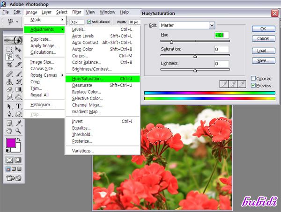The image size is (281, 212).
Task: Expand the Rotate Canvas submenu
Action: click(45, 75)
